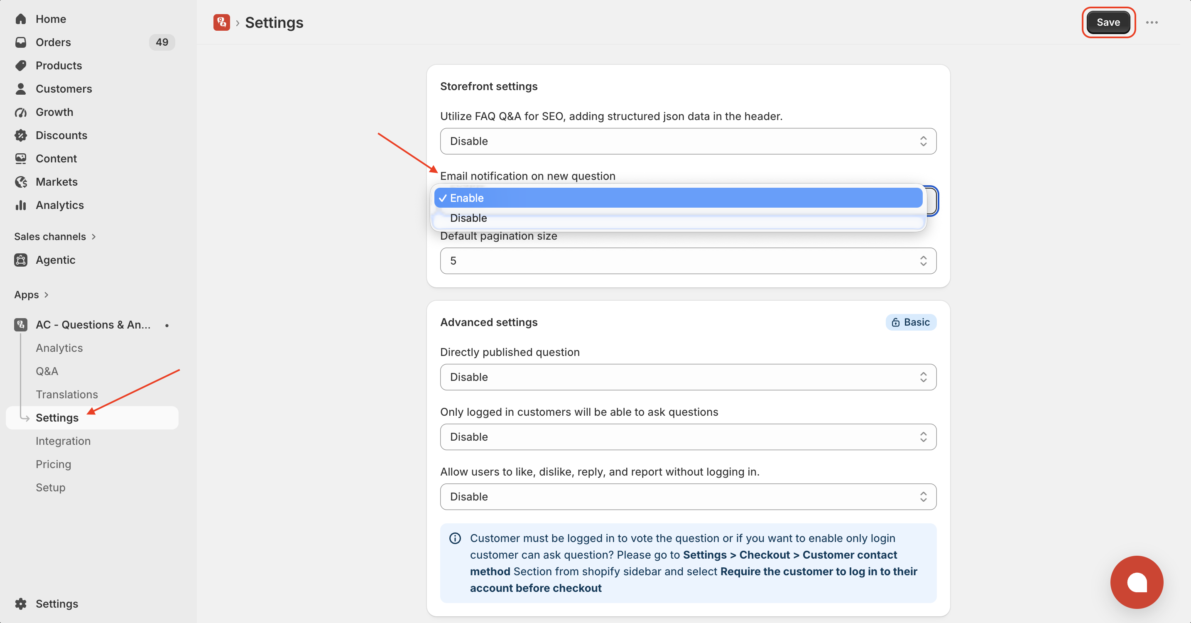Image resolution: width=1191 pixels, height=623 pixels.
Task: Click the Home house icon
Action: 21,19
